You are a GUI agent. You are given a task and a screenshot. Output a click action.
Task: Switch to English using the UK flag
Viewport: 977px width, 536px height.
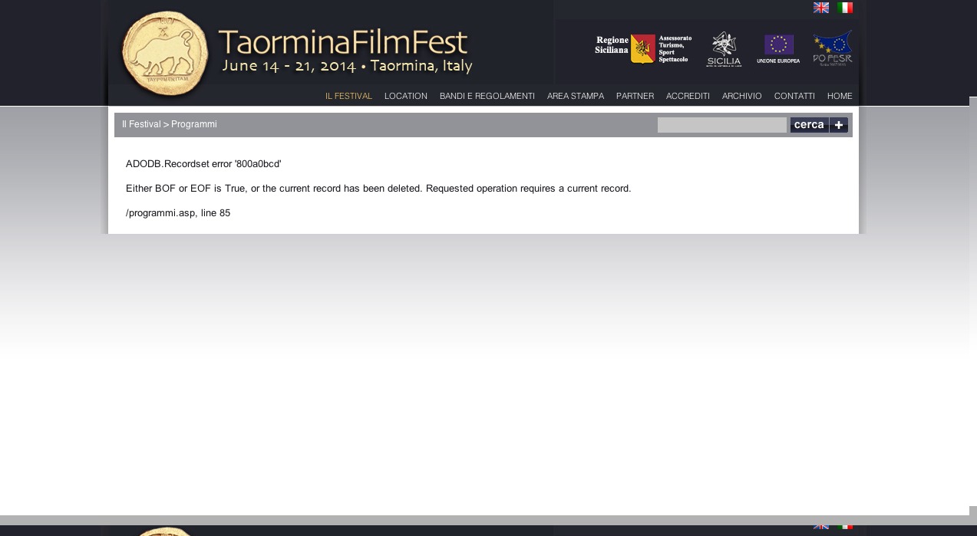820,8
